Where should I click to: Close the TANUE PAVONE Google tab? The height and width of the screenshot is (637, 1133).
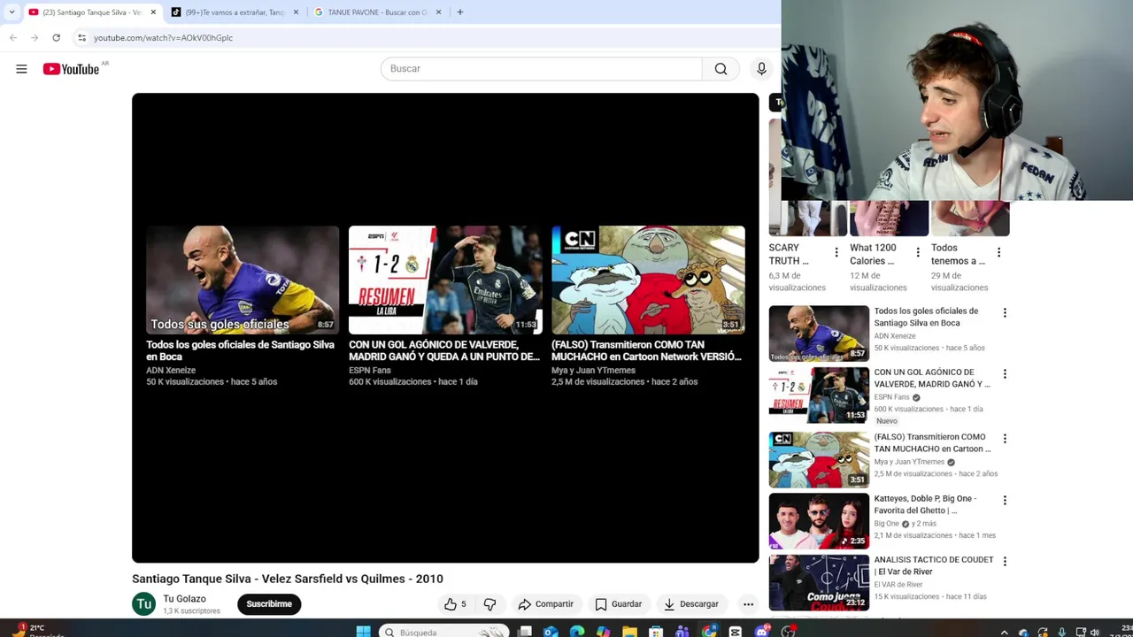(438, 12)
